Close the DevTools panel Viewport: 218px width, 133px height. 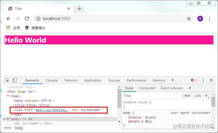point(211,80)
